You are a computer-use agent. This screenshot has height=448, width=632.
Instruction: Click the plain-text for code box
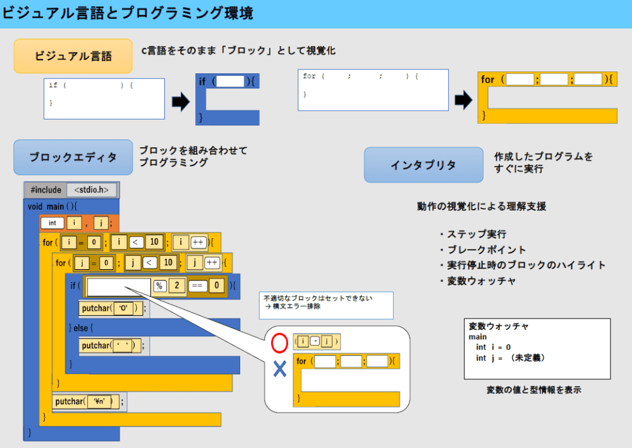[373, 90]
